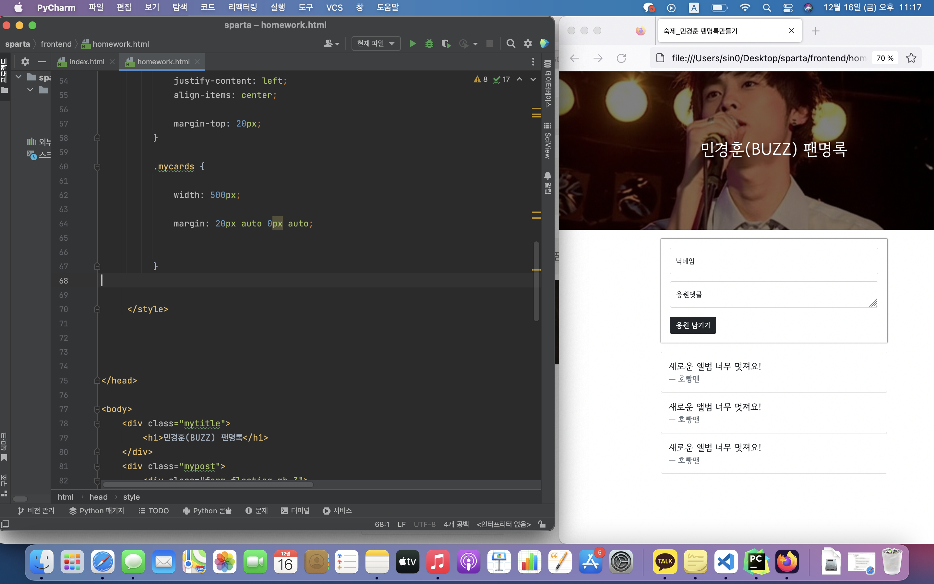Open run configuration dropdown 현재 파일
934x584 pixels.
pos(376,44)
